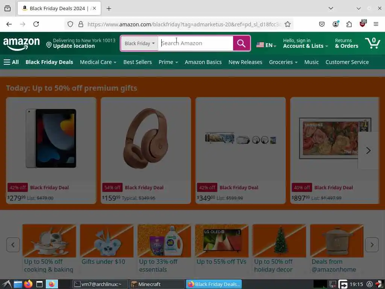The height and width of the screenshot is (289, 385).
Task: Click the uBlock Origin extension icon
Action: pos(363,24)
